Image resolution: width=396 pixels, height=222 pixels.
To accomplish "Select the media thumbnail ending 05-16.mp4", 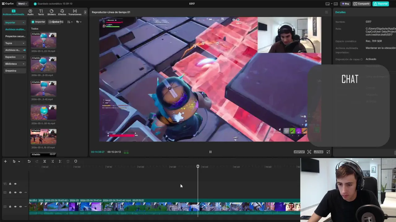I will [44, 113].
